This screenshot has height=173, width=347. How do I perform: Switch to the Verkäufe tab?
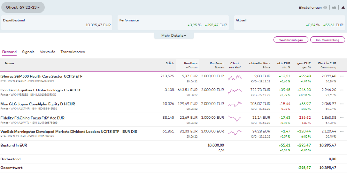[x=48, y=52]
